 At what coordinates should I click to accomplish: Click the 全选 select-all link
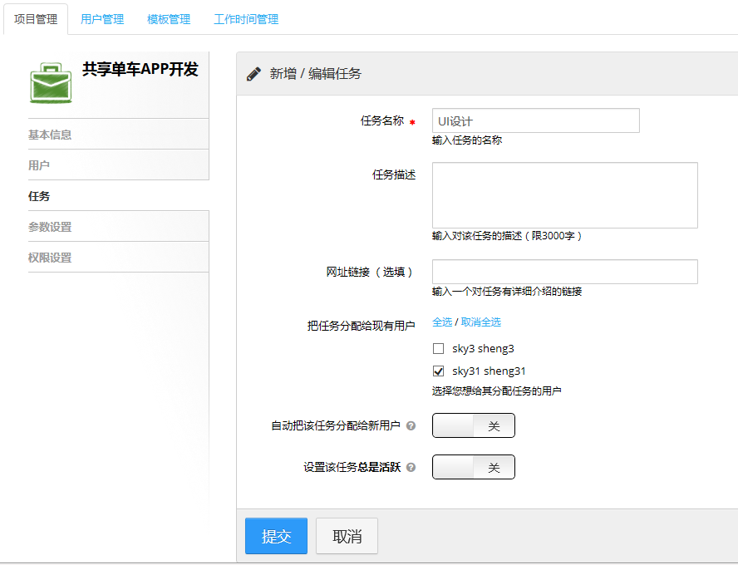pyautogui.click(x=442, y=322)
